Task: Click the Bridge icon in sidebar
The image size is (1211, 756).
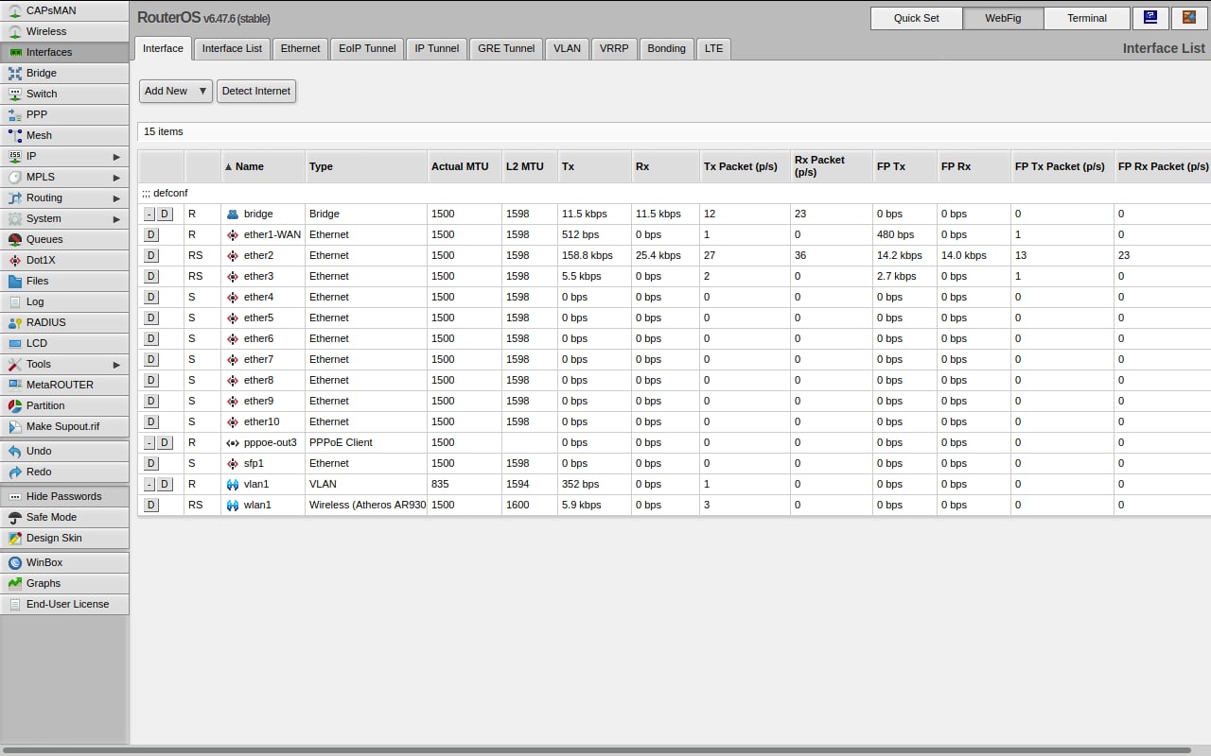Action: click(15, 73)
